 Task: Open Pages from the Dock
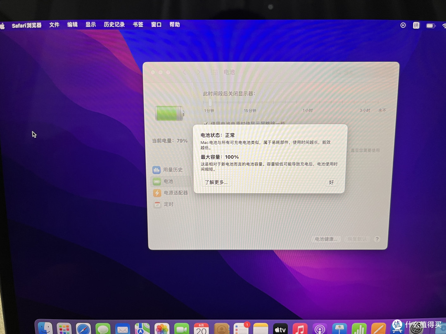point(379,329)
